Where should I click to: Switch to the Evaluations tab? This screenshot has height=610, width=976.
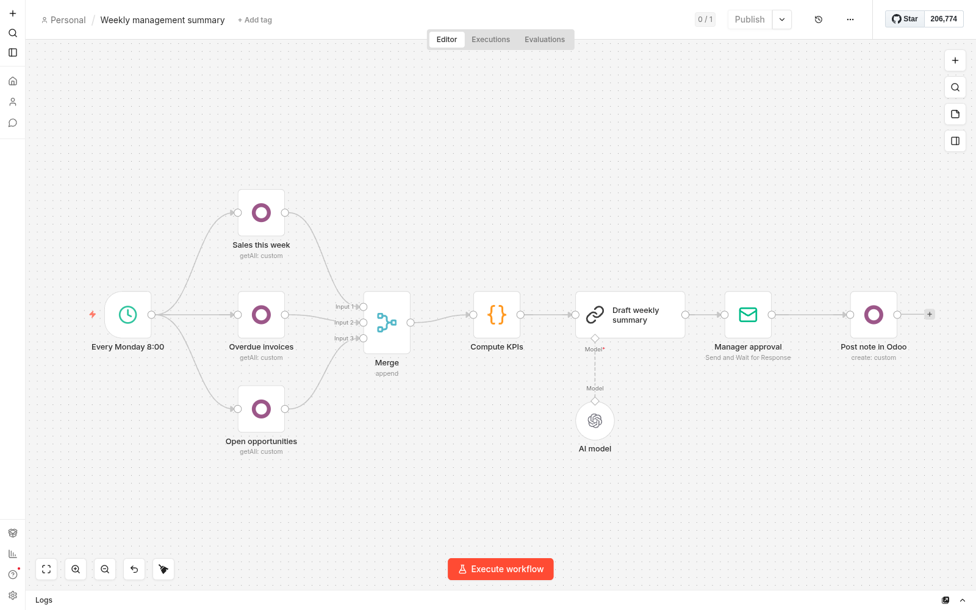point(545,40)
